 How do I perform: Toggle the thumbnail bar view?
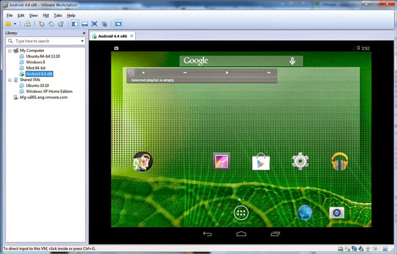(85, 24)
